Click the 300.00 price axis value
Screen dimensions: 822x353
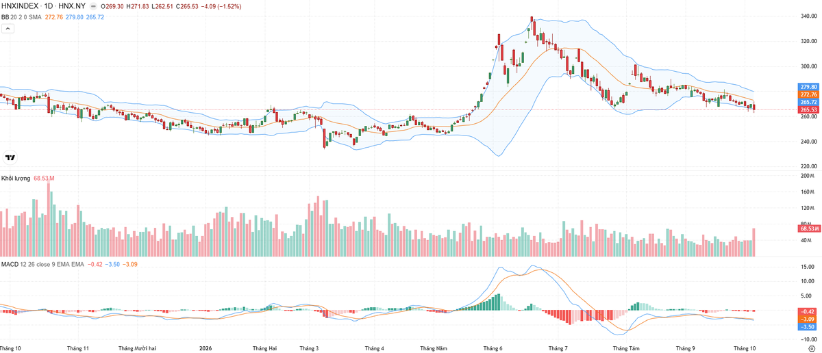point(809,66)
